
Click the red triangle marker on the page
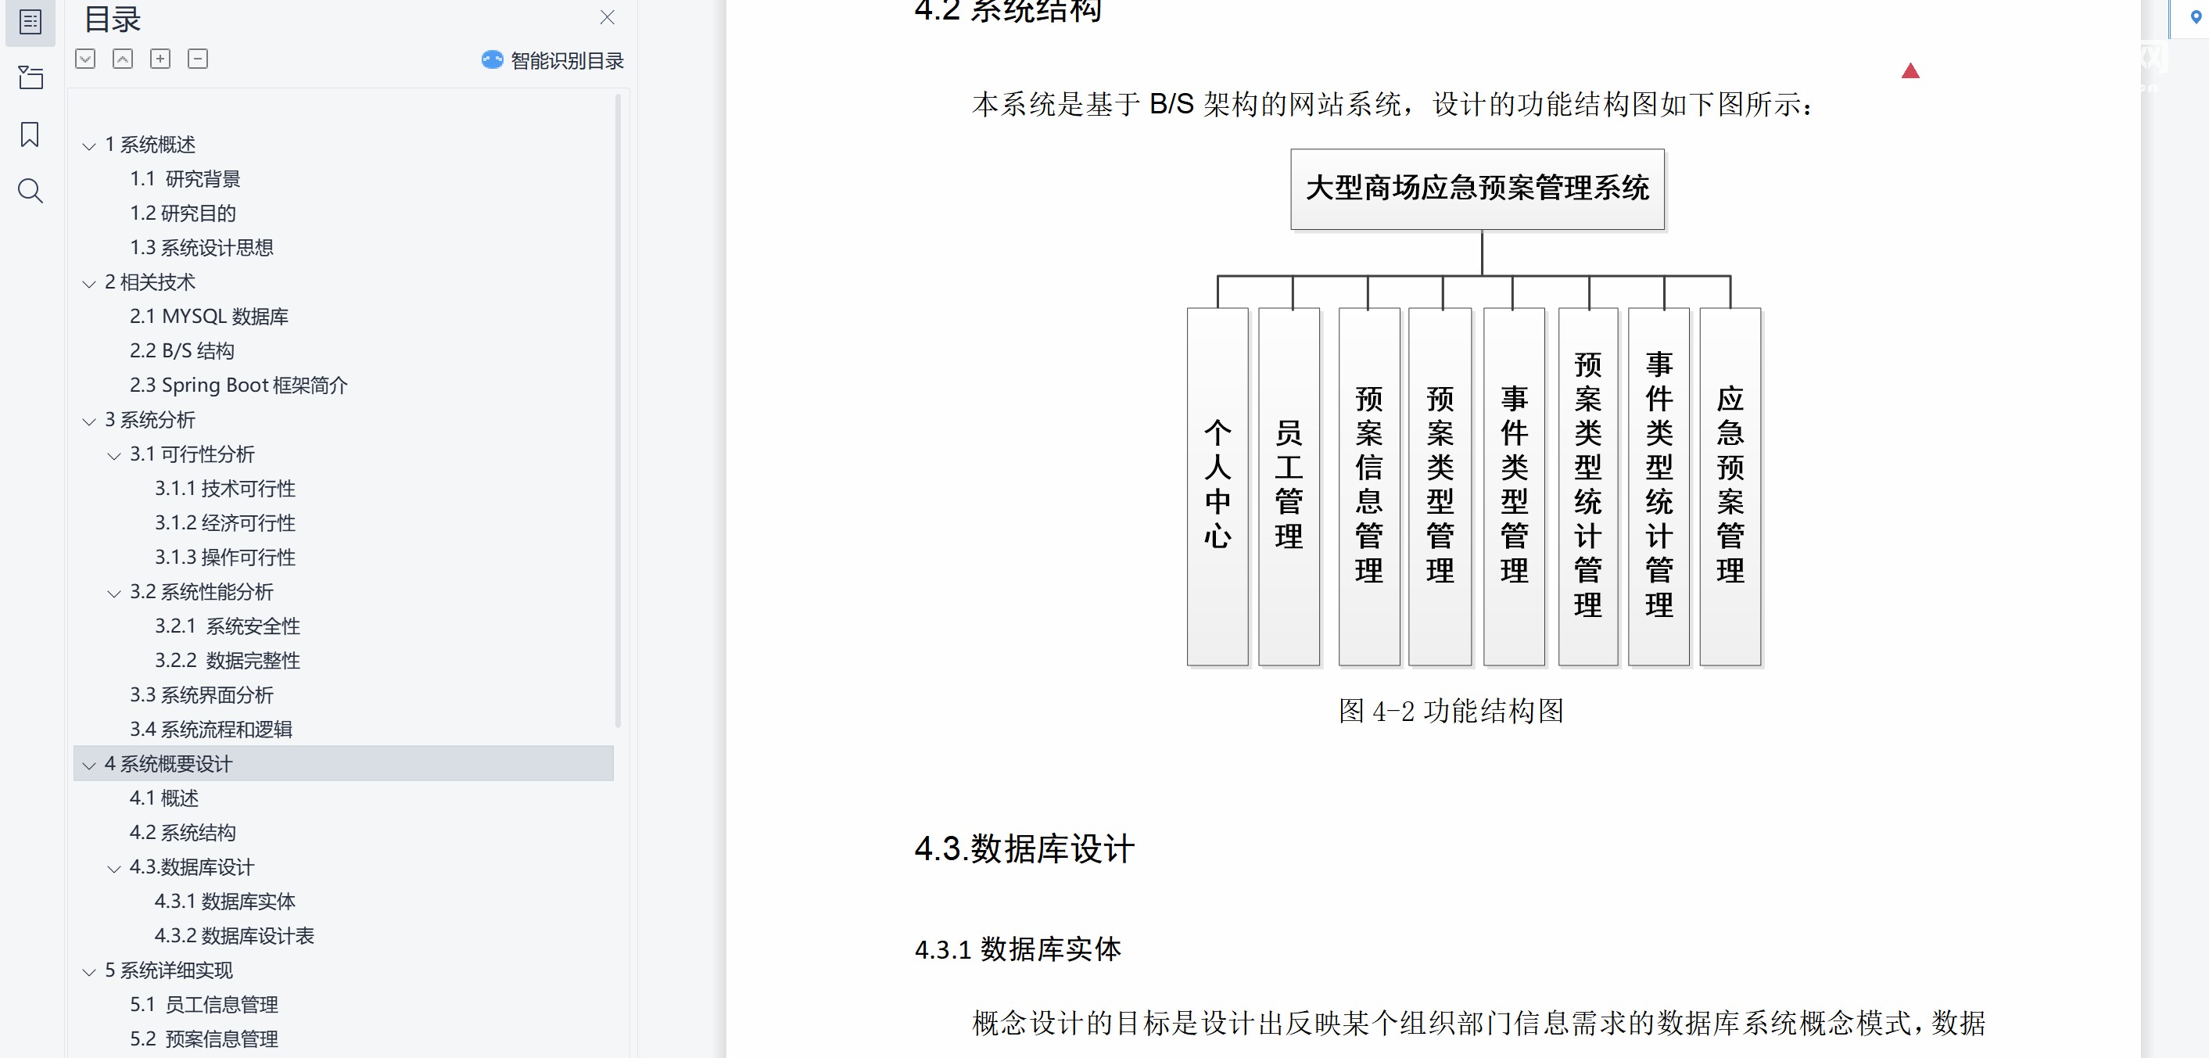1910,71
